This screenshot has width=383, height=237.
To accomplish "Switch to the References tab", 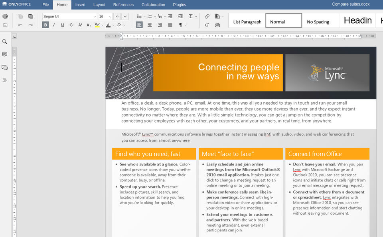I will [x=123, y=5].
